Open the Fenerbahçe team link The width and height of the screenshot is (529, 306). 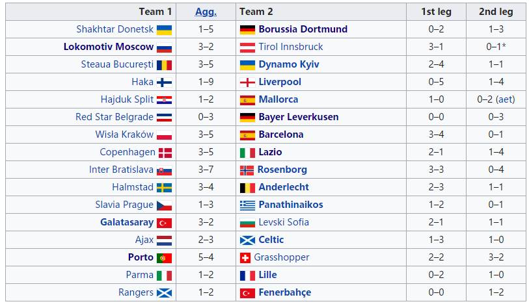tap(284, 292)
